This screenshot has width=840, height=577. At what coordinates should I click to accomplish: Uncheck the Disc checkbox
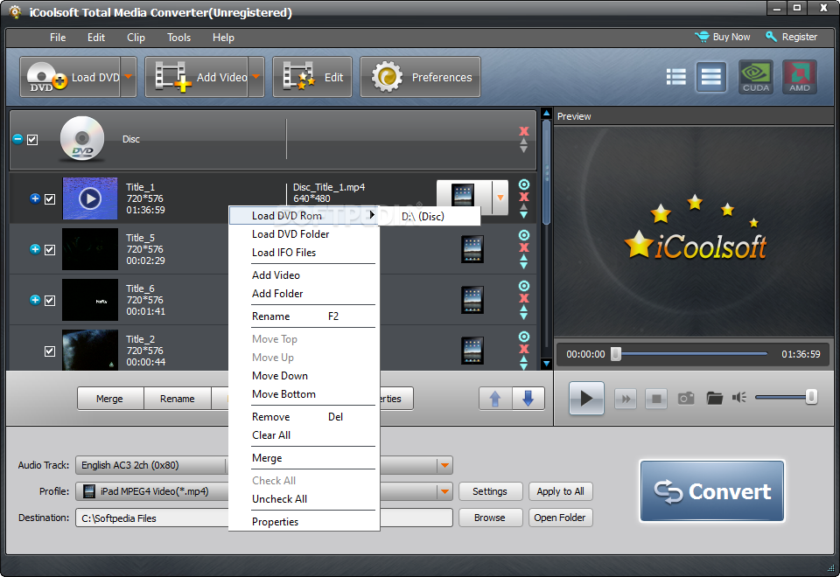pos(32,140)
